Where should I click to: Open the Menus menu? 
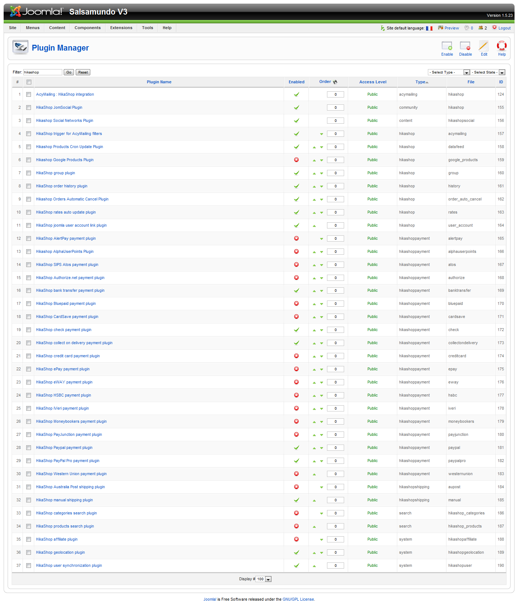(33, 28)
